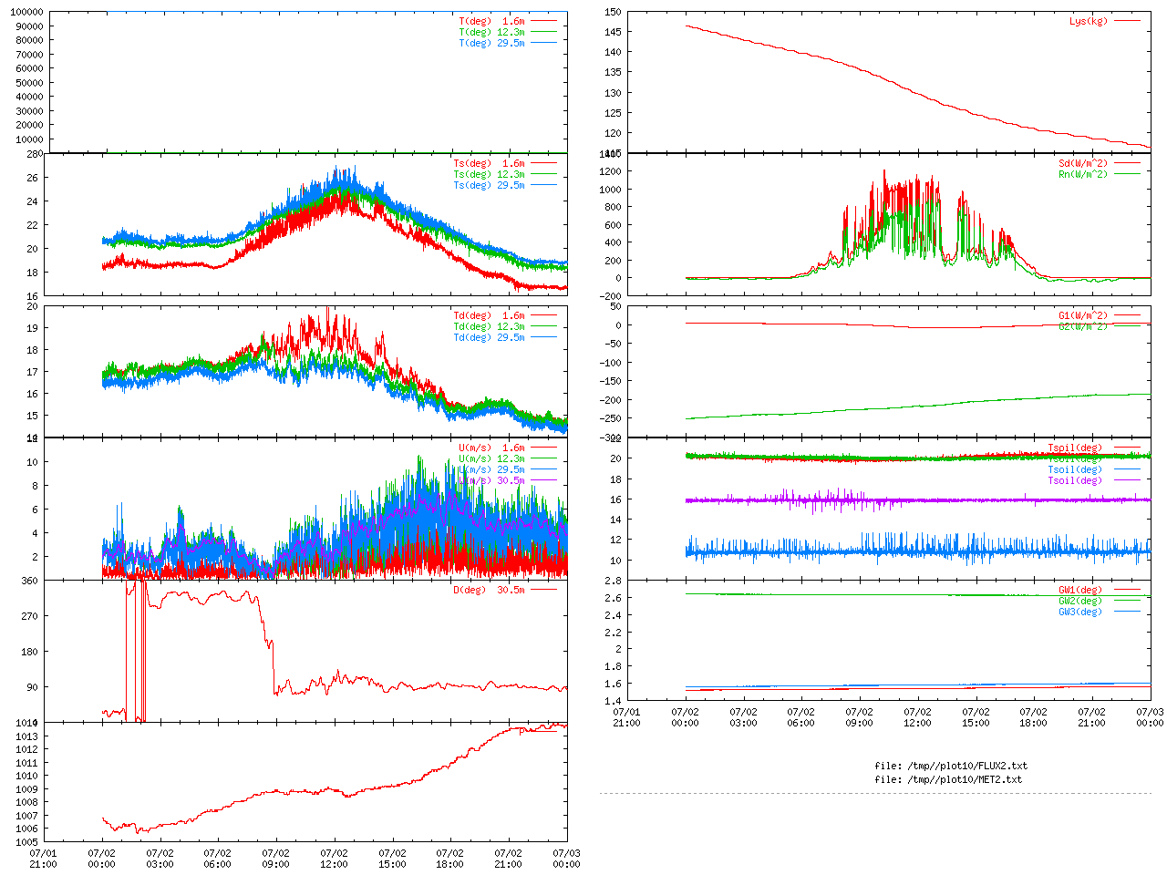Select the green Rn(W/m^2) legend entry
Viewport: 1167px width, 875px height.
click(1082, 175)
